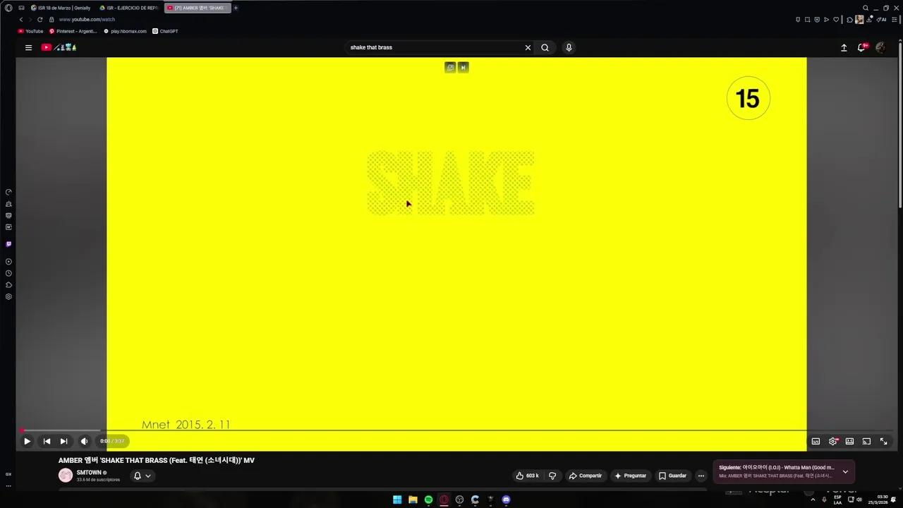The image size is (903, 508).
Task: Open the ChatGPT bookmark
Action: 166,31
